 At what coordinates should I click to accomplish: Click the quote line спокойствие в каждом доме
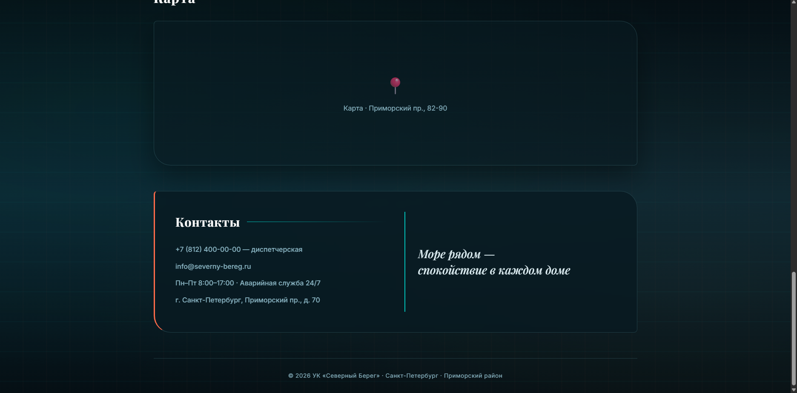point(494,271)
